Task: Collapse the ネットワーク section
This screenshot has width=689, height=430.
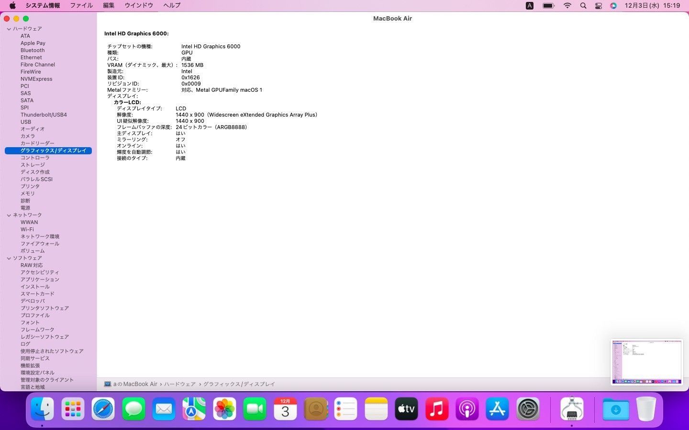Action: [9, 215]
